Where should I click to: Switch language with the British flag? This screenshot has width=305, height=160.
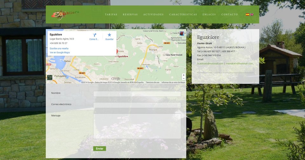(x=252, y=15)
